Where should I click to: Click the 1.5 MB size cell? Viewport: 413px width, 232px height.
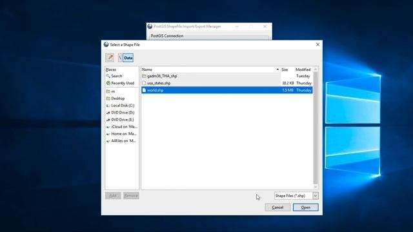tap(288, 90)
